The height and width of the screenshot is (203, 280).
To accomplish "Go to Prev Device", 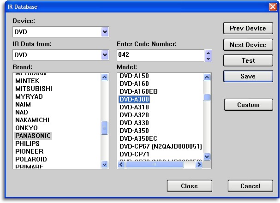I will tap(248, 28).
